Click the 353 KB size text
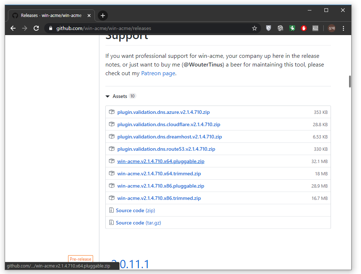 [321, 112]
